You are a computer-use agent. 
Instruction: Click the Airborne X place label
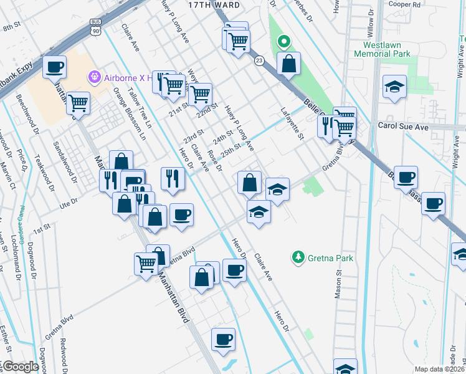(x=128, y=78)
